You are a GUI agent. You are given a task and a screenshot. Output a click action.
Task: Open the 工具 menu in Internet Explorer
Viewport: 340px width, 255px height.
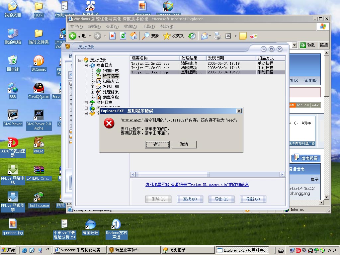point(148,27)
